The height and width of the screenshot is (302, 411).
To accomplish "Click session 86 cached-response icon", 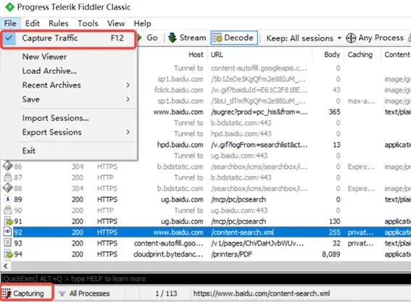I will pos(8,166).
